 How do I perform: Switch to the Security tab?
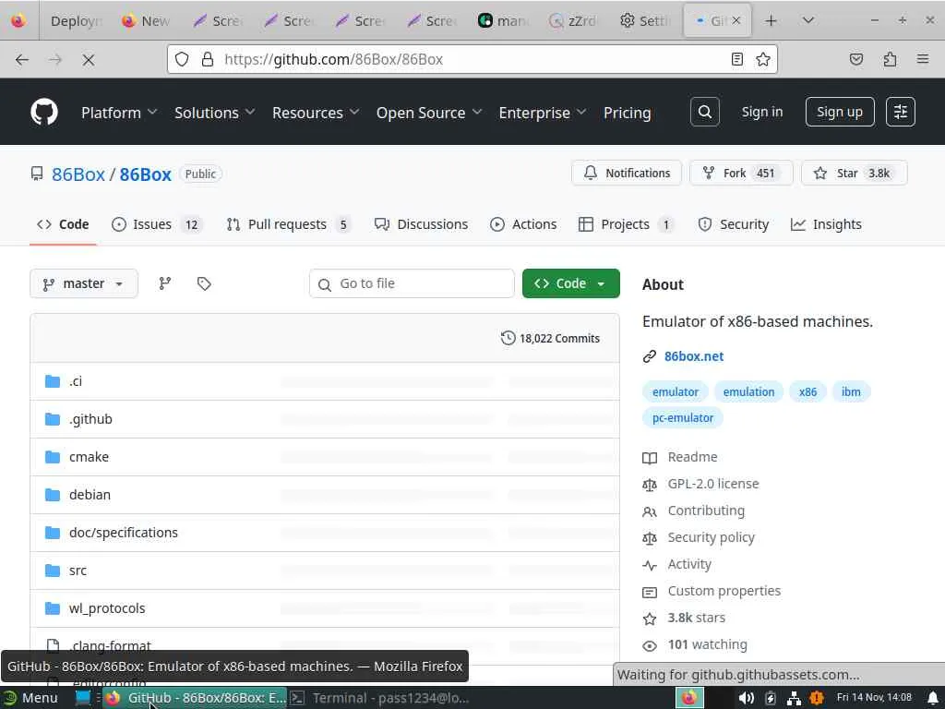733,224
